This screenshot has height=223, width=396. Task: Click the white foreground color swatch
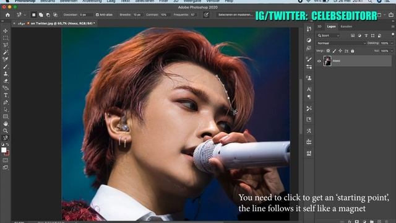[x=4, y=150]
